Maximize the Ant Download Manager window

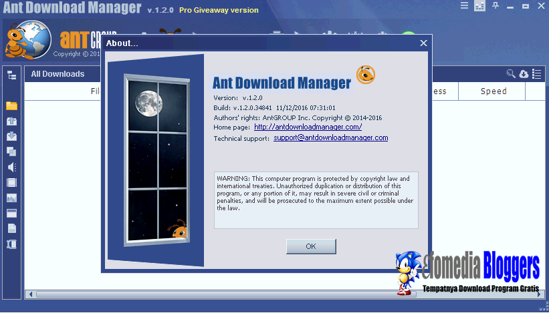(526, 6)
